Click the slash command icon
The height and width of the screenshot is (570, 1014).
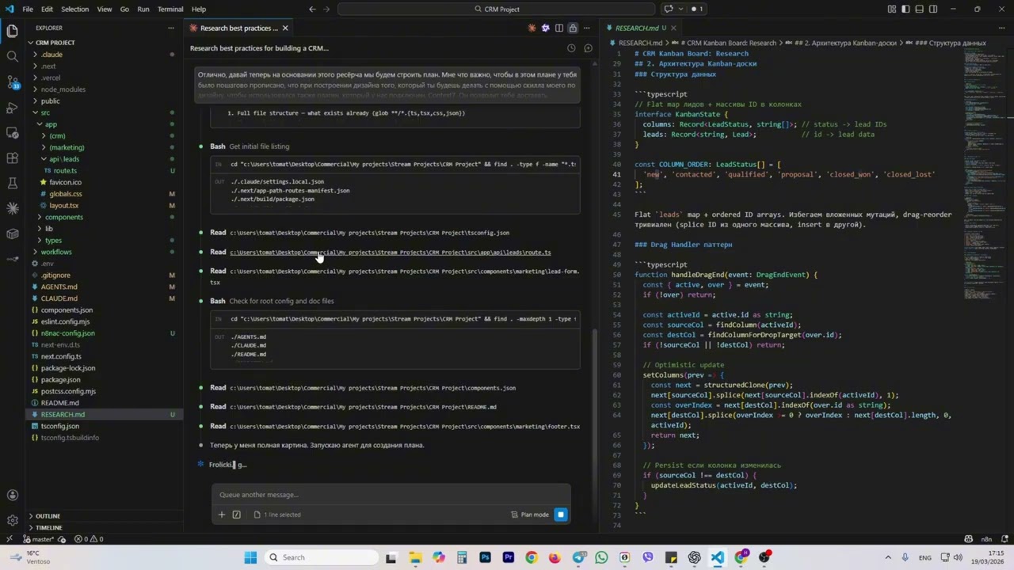[x=236, y=515]
